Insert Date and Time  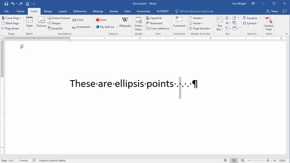click(234, 23)
